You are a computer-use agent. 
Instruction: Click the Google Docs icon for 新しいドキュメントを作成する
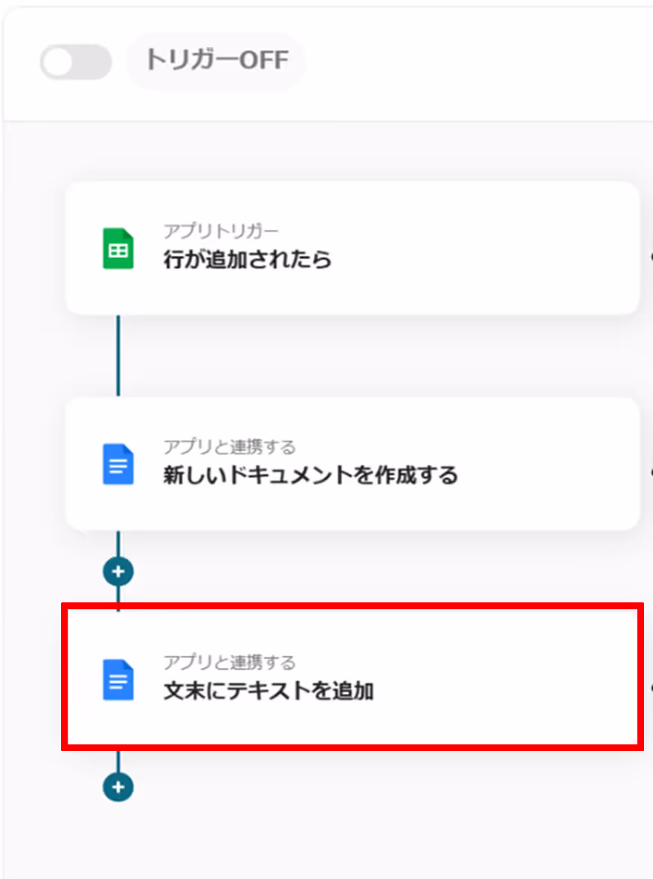coord(118,464)
